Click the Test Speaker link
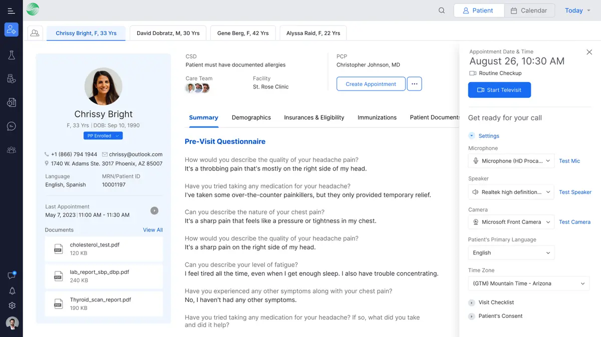Image resolution: width=601 pixels, height=337 pixels. (575, 192)
